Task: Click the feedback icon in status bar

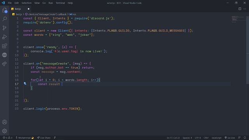Action: [x=239, y=138]
